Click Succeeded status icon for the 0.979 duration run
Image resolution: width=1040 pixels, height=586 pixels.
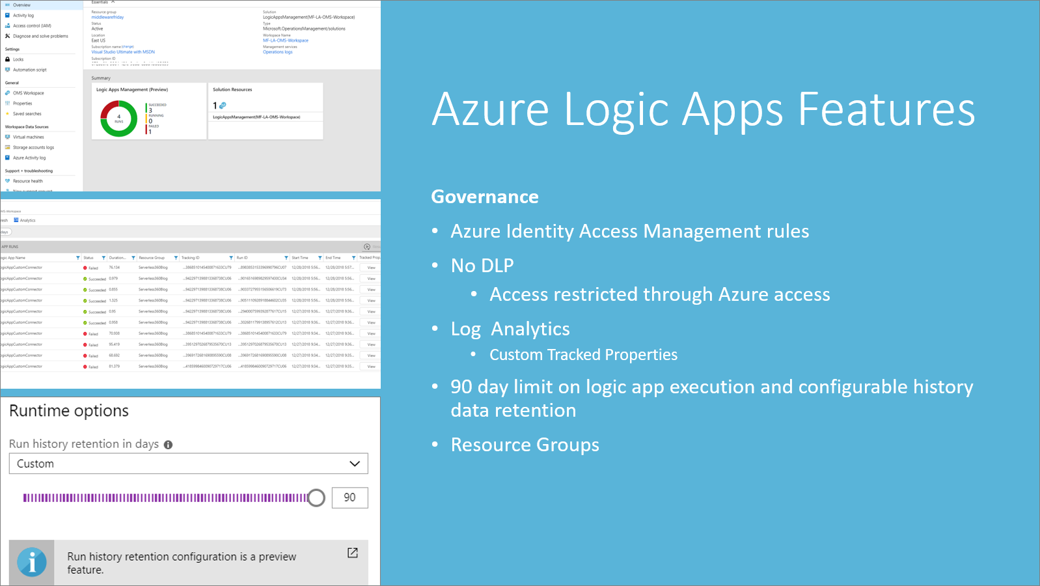pos(85,279)
